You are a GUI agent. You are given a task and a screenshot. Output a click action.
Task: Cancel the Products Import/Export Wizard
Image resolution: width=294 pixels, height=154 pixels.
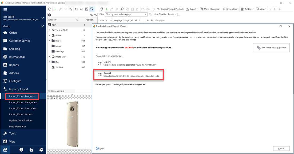click(x=281, y=148)
